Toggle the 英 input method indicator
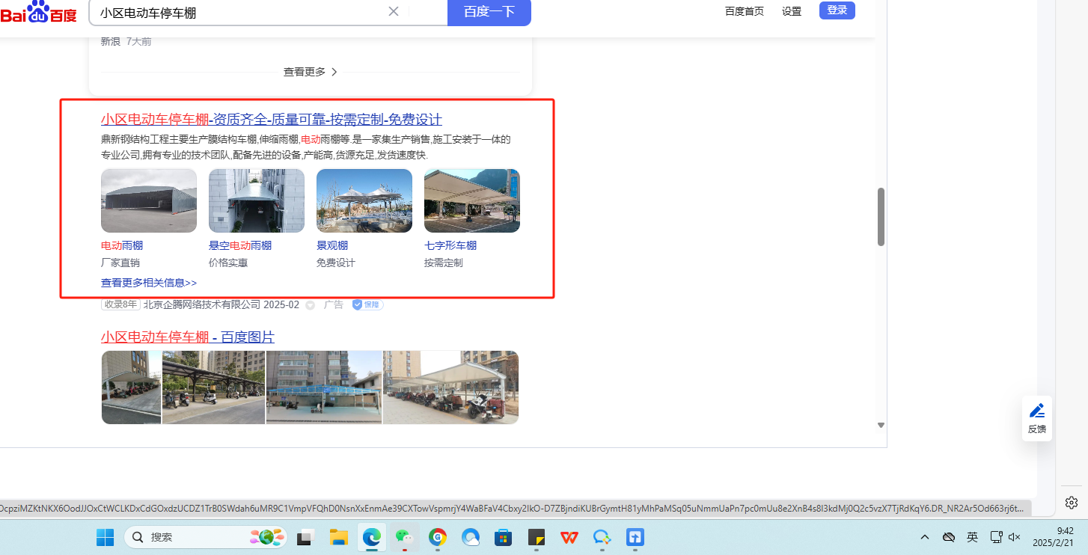Screen dimensions: 1088x555 (x=972, y=537)
